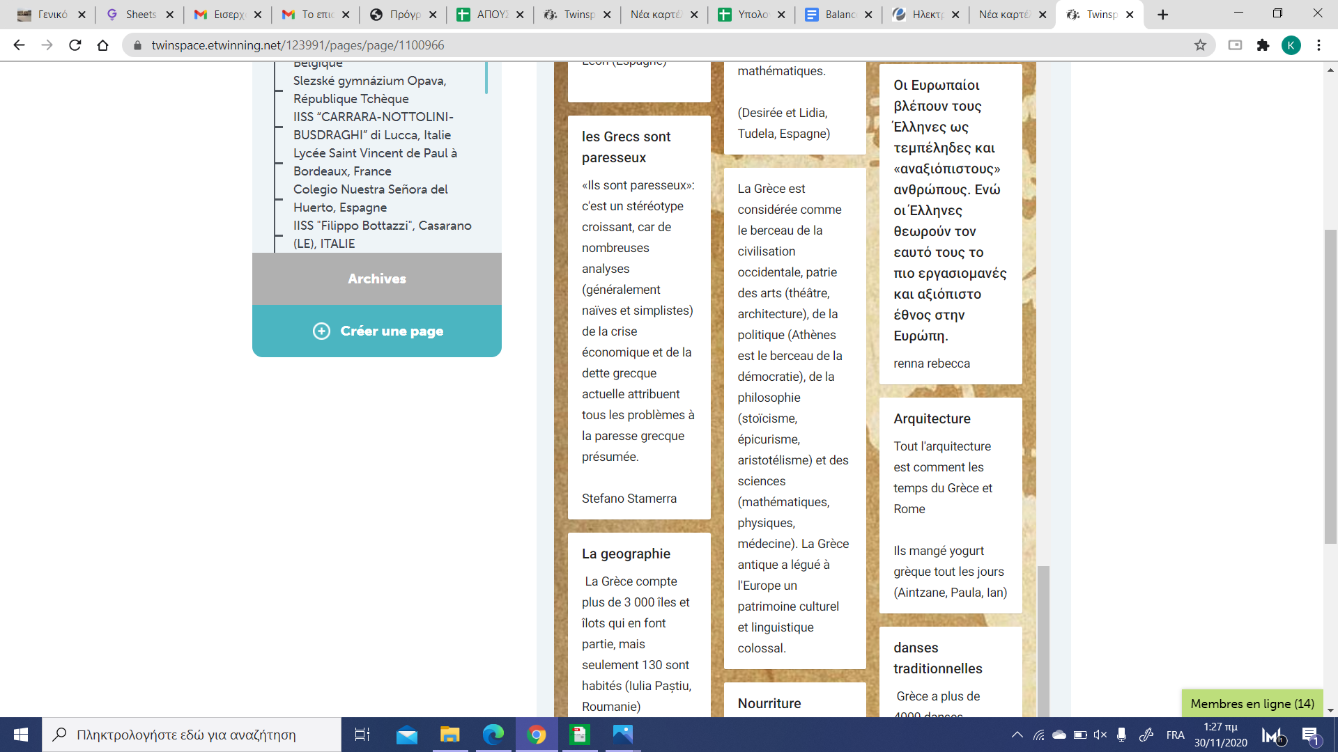Open Chrome three-dot menu
This screenshot has height=752, width=1338.
pos(1318,45)
